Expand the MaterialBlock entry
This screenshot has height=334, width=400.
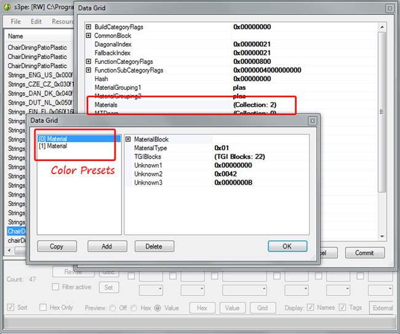[128, 140]
